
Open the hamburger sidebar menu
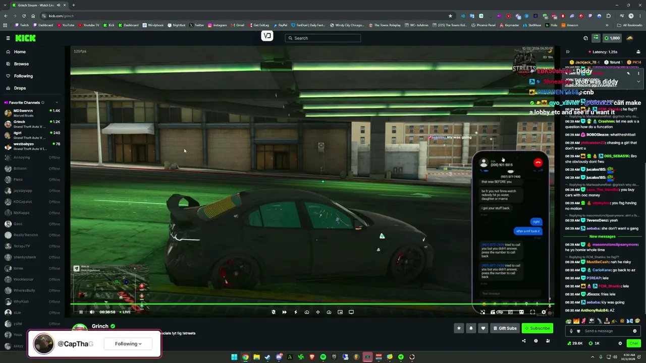(8, 38)
